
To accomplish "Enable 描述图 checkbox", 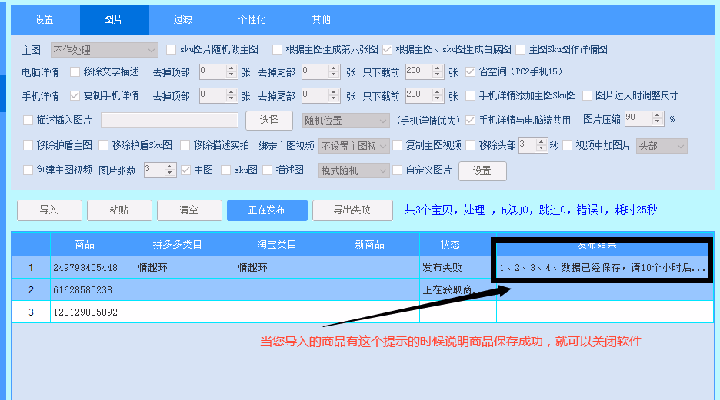I will point(267,170).
